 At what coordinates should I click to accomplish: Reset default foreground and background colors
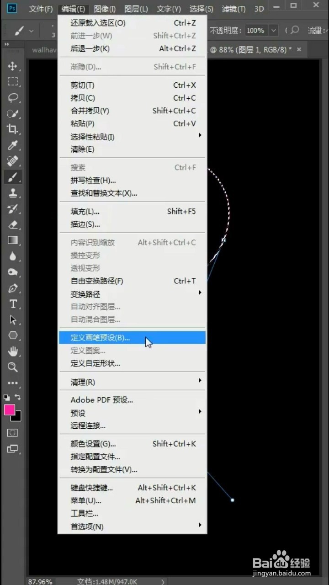point(7,398)
